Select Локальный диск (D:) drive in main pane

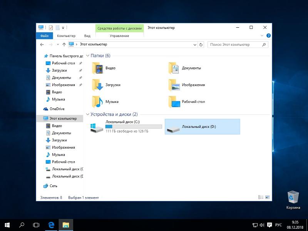(x=203, y=127)
